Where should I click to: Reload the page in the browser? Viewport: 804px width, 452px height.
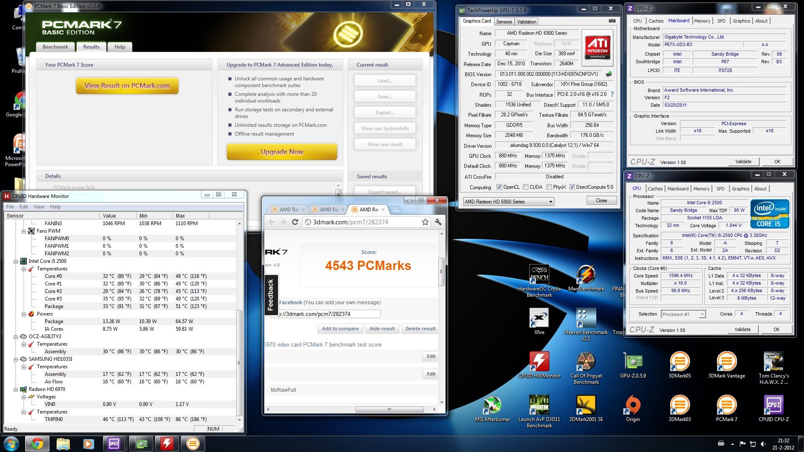295,222
